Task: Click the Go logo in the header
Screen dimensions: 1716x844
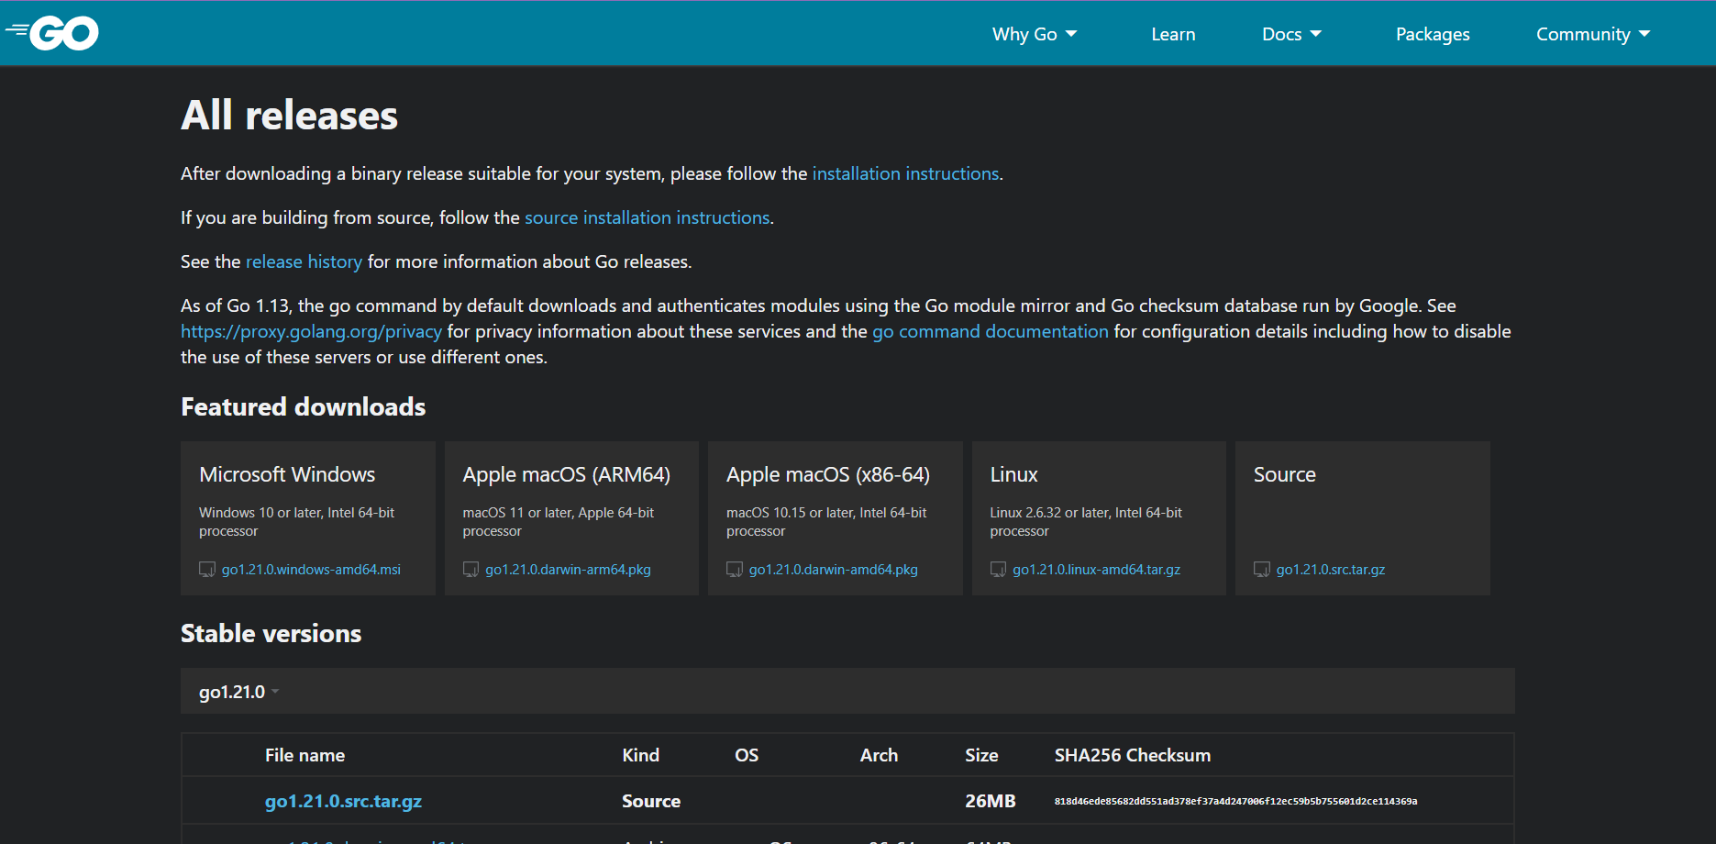Action: [x=52, y=32]
